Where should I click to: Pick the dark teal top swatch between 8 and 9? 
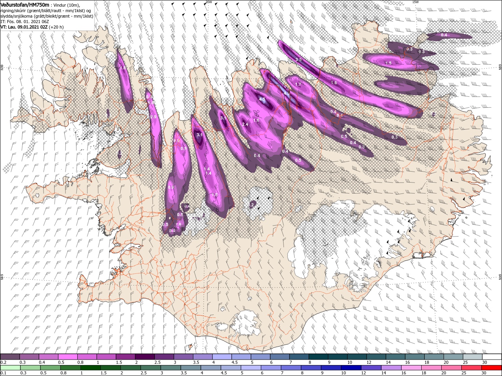click(318, 357)
